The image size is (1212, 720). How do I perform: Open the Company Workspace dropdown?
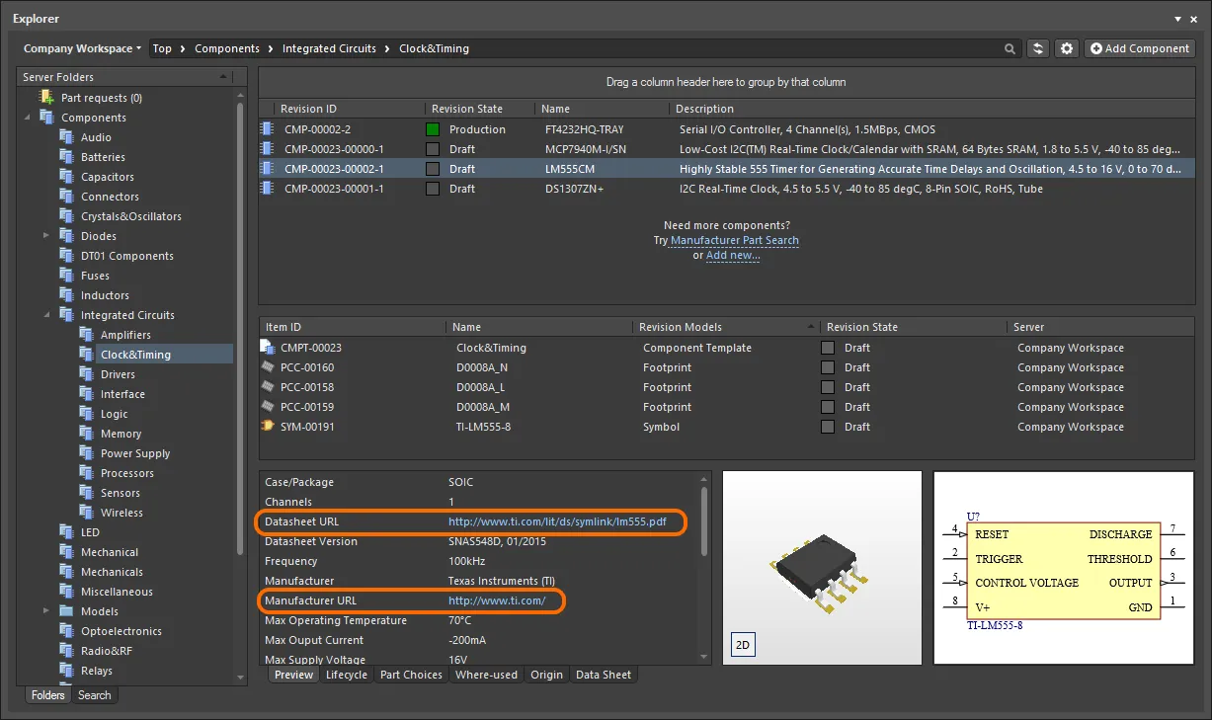[83, 48]
